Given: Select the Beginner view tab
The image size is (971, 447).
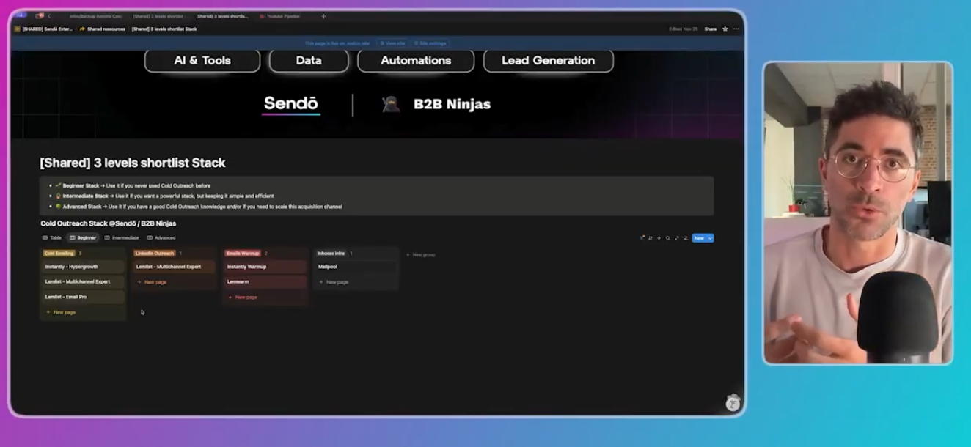Looking at the screenshot, I should (83, 237).
